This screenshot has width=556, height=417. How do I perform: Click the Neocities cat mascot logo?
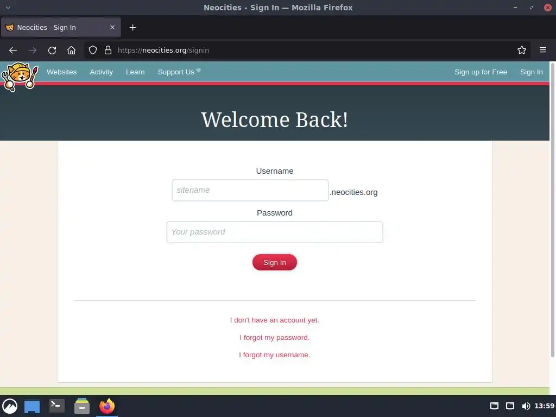pyautogui.click(x=20, y=77)
